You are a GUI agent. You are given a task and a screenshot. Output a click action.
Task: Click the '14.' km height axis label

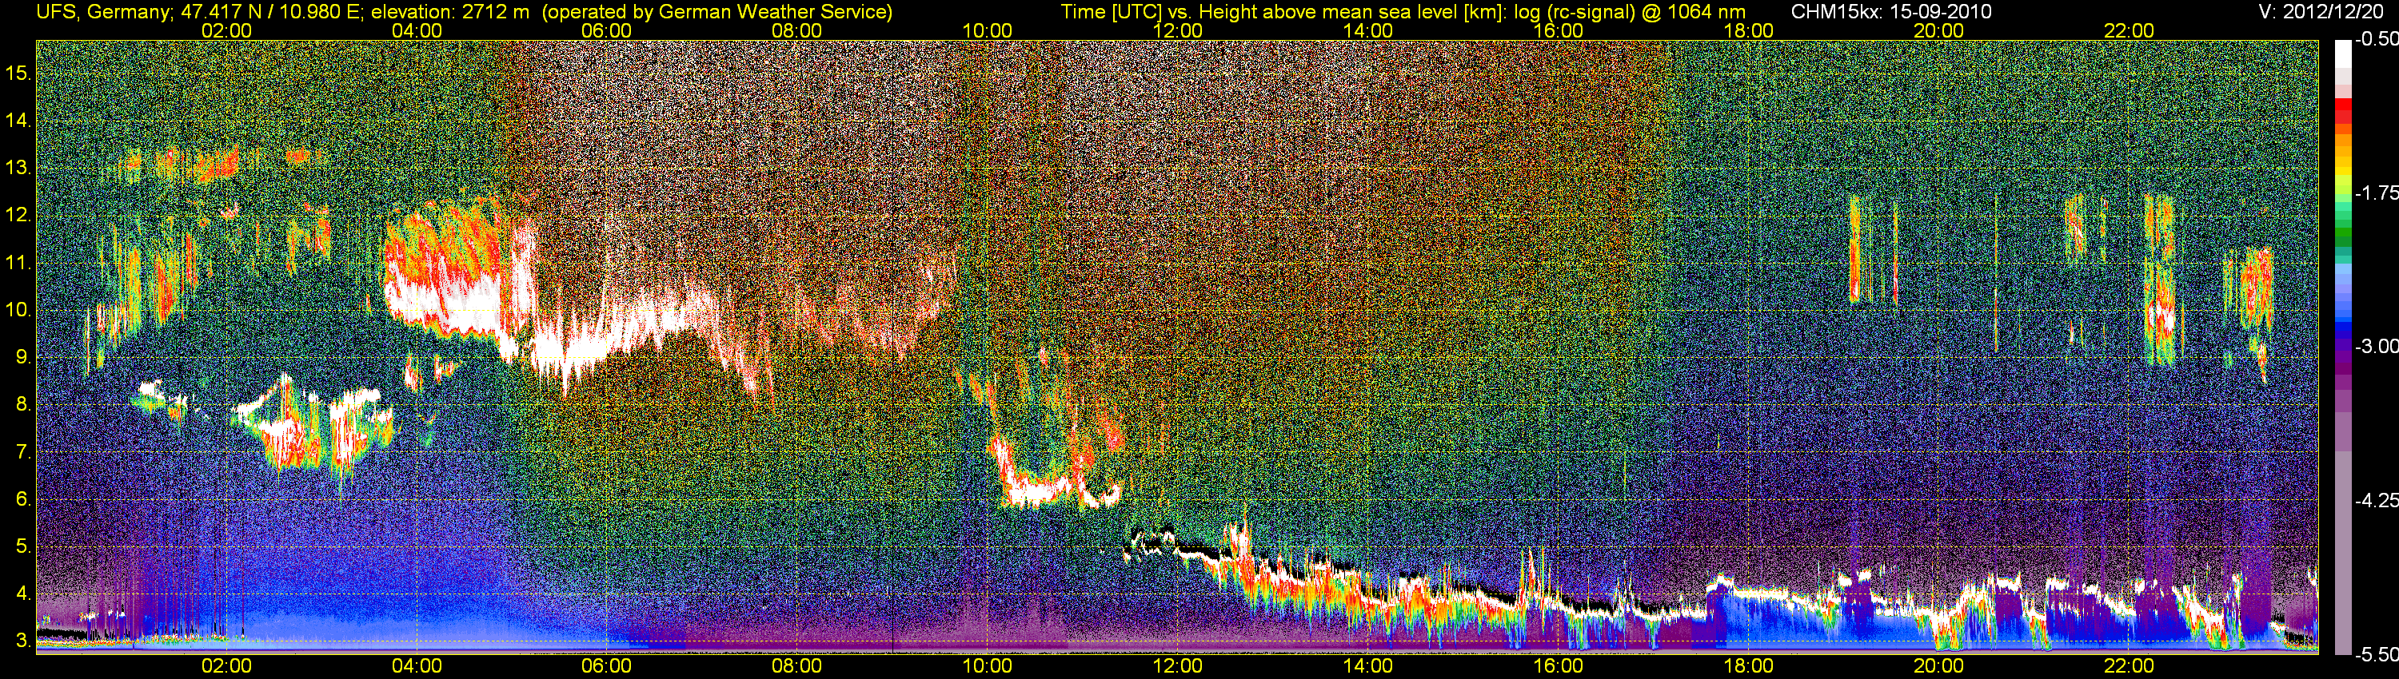point(18,121)
